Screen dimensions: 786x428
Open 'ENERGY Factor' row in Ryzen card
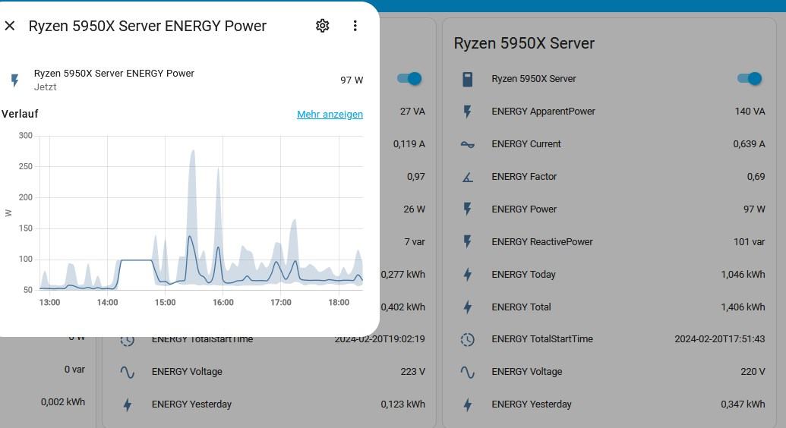[x=524, y=176]
